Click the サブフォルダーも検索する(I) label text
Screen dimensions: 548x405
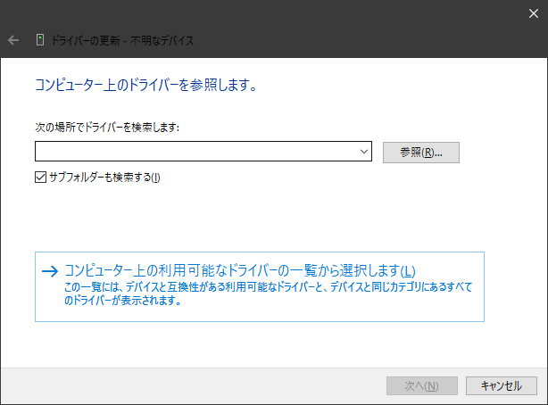click(104, 177)
